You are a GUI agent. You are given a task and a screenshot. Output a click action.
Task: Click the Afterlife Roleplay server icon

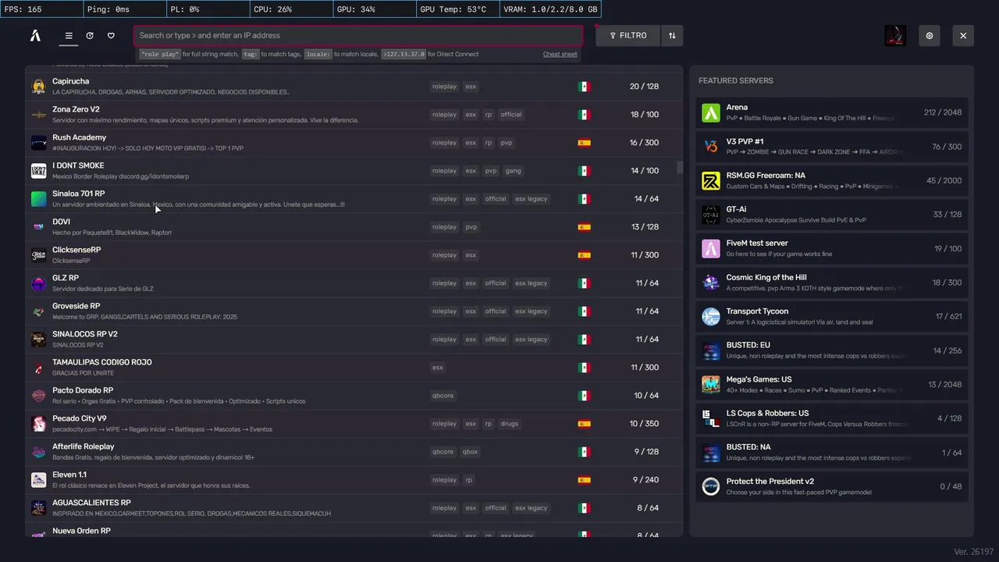click(x=38, y=452)
